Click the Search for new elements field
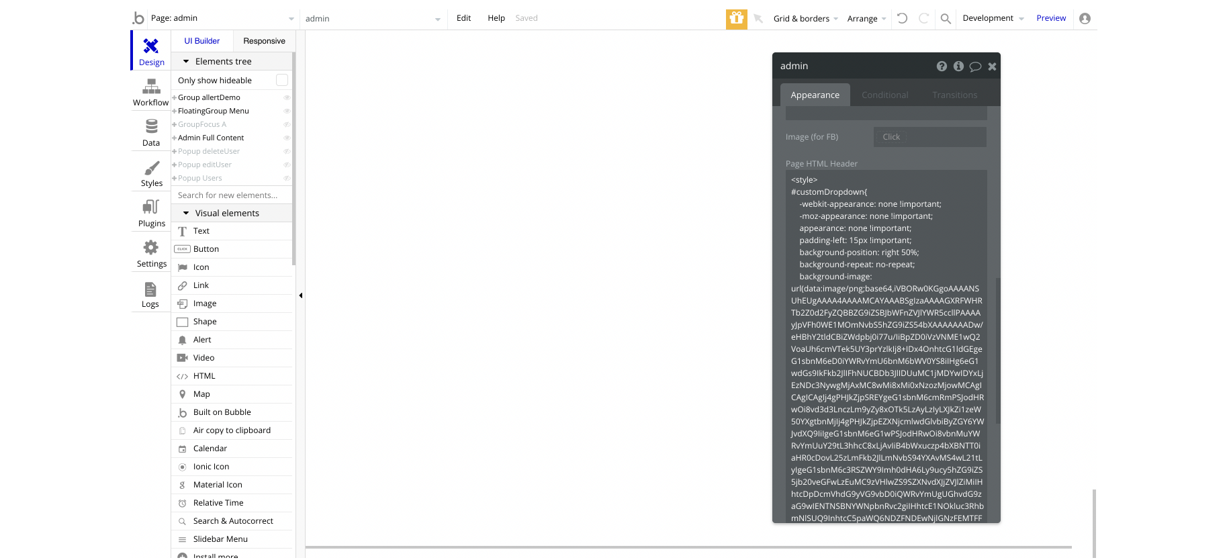Viewport: 1229px width, 560px height. [x=232, y=195]
